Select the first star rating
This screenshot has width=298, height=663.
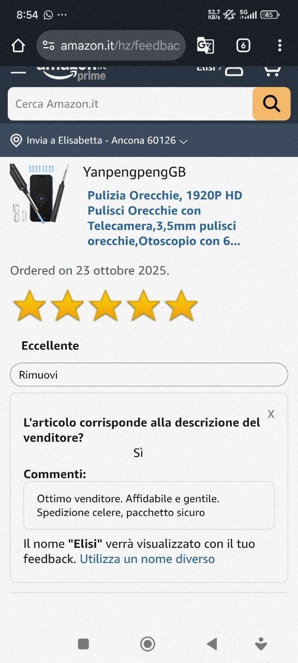click(29, 306)
